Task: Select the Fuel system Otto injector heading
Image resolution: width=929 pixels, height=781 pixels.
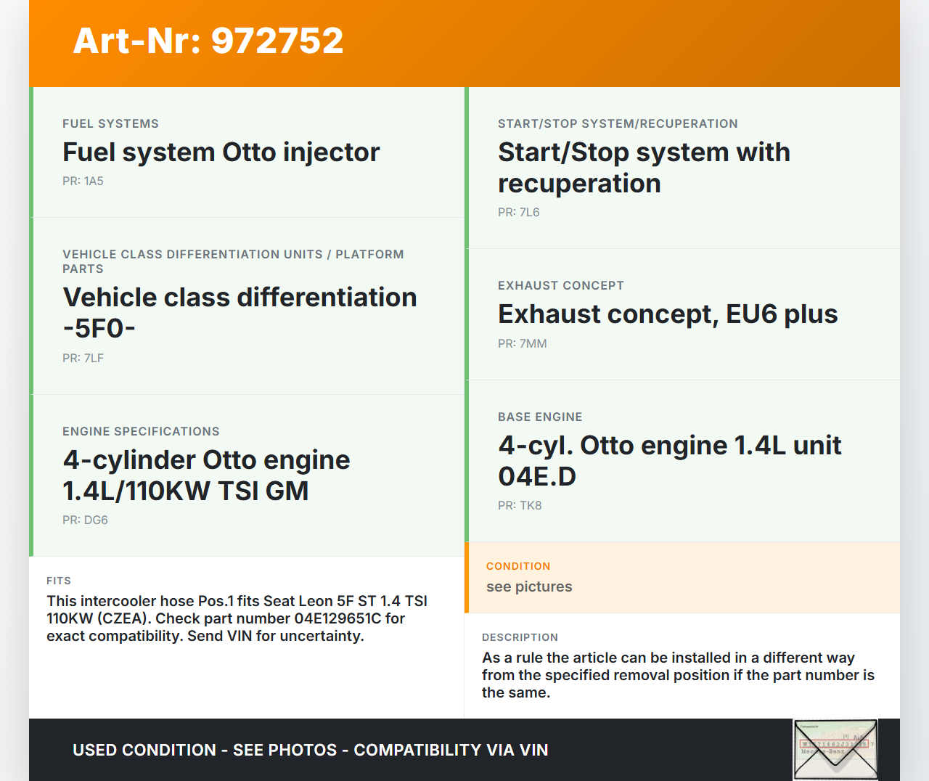Action: (221, 152)
